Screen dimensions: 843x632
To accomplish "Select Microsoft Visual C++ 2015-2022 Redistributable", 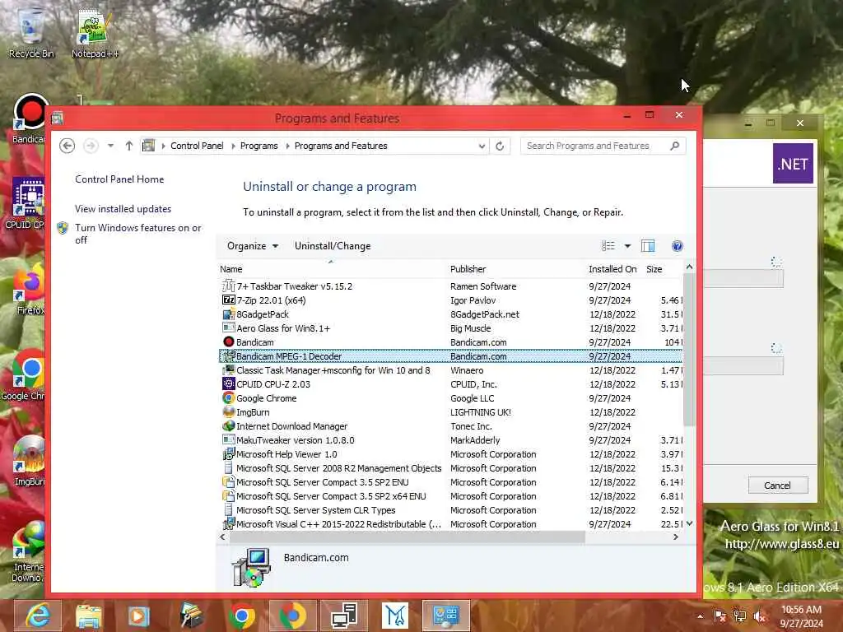I will click(x=450, y=524).
